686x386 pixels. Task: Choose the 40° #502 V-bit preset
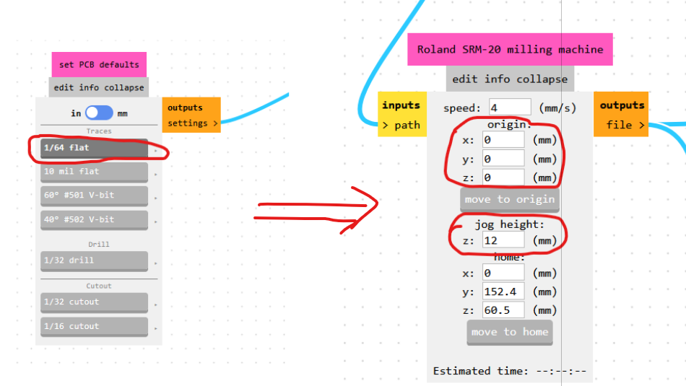click(x=94, y=220)
